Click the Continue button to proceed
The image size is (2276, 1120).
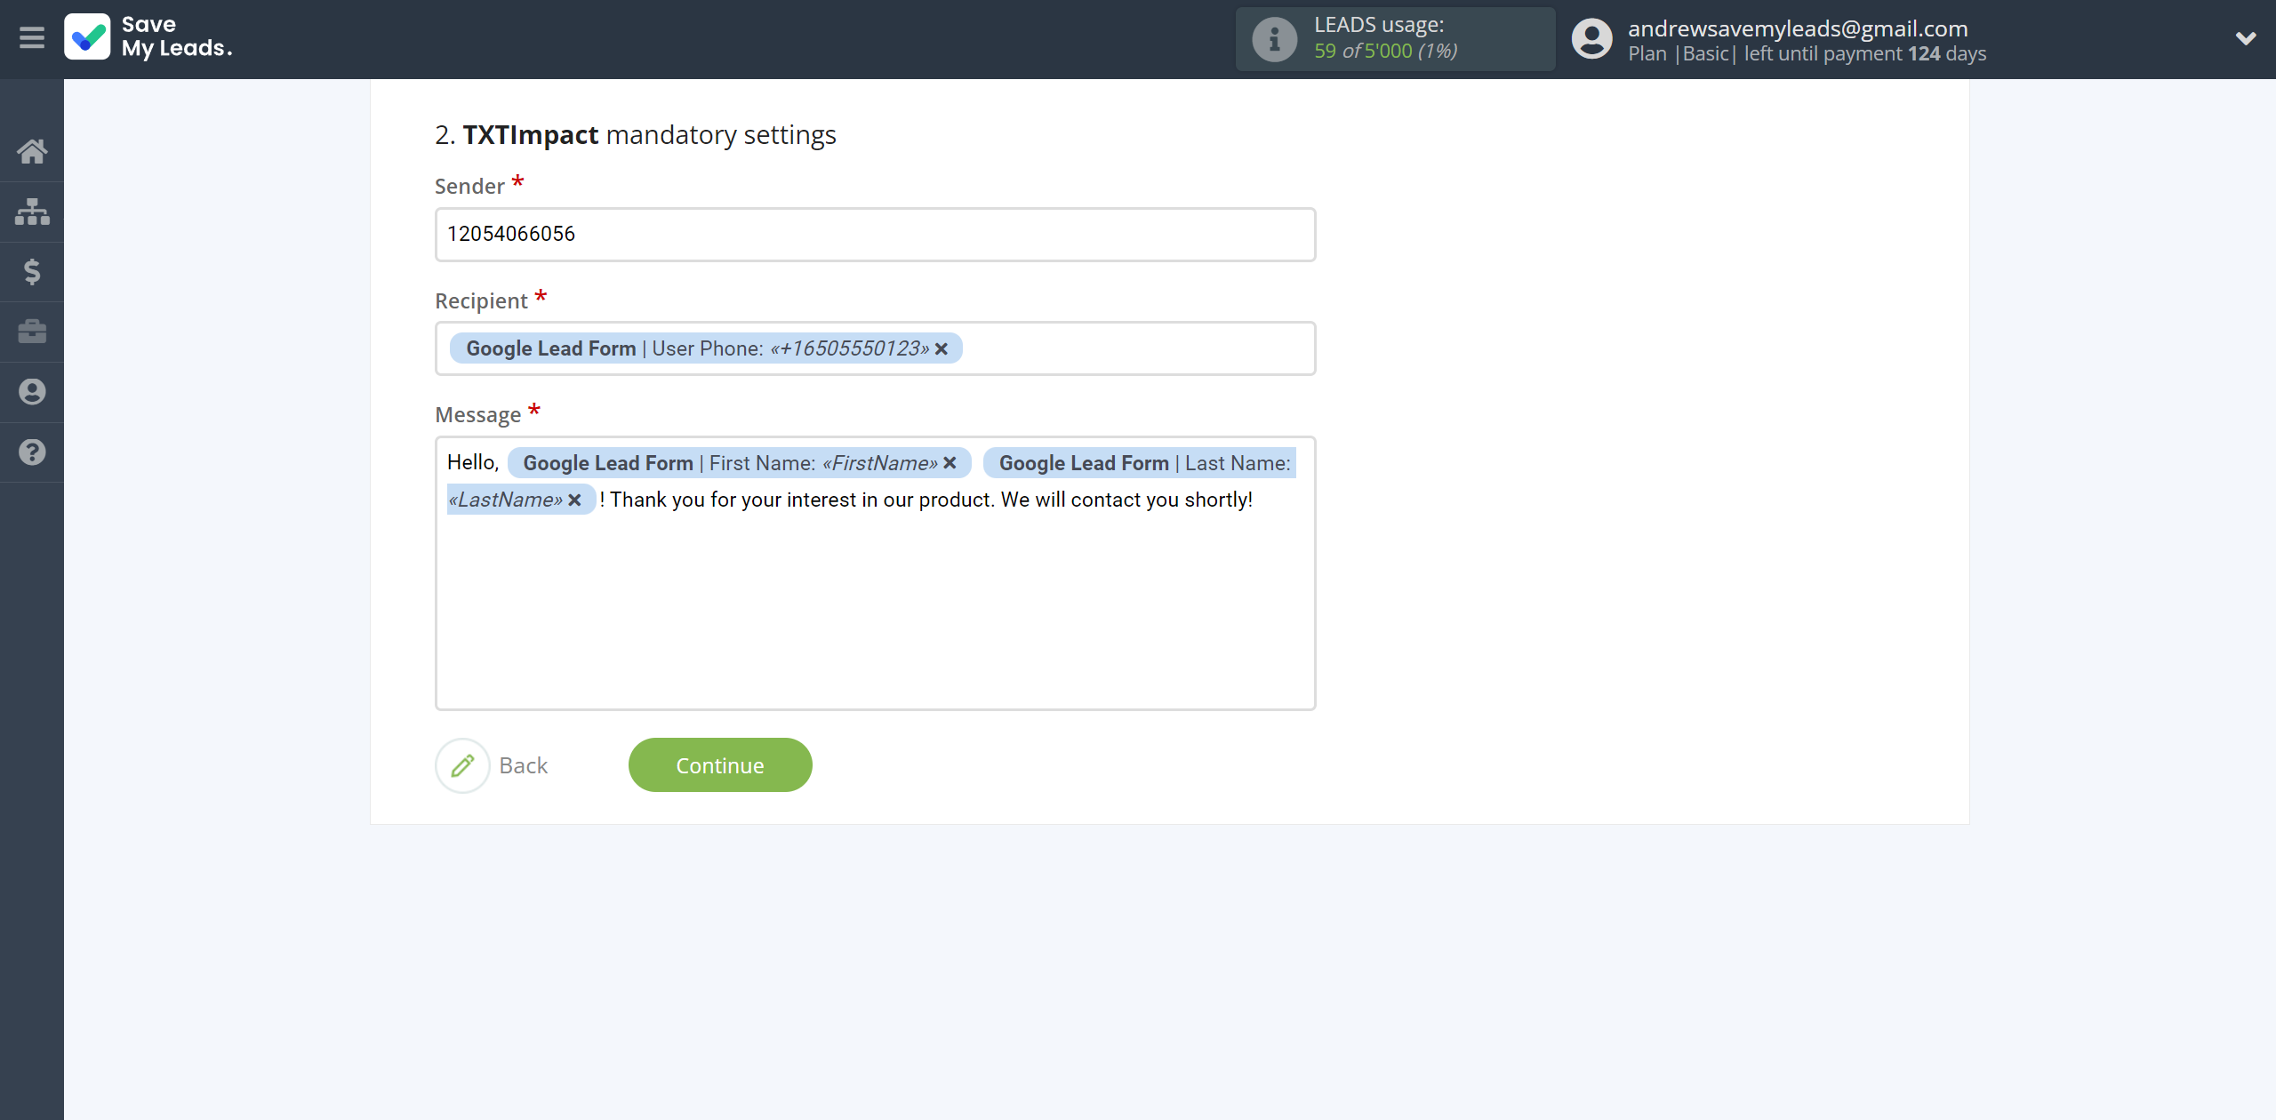718,764
